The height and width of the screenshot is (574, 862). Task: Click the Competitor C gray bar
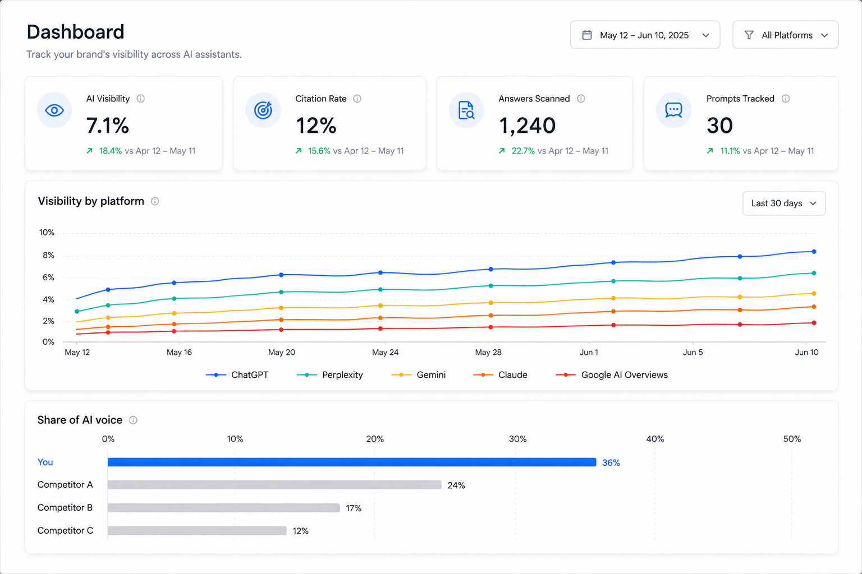(197, 531)
